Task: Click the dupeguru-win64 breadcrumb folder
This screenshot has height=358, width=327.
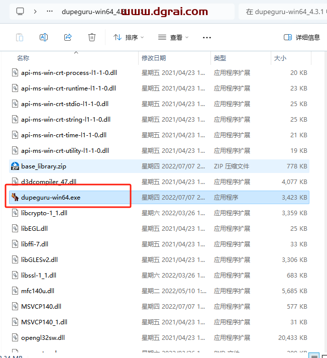Action: (x=94, y=12)
